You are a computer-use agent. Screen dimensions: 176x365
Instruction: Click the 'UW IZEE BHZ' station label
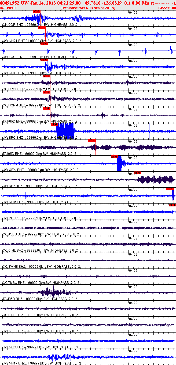(13, 331)
